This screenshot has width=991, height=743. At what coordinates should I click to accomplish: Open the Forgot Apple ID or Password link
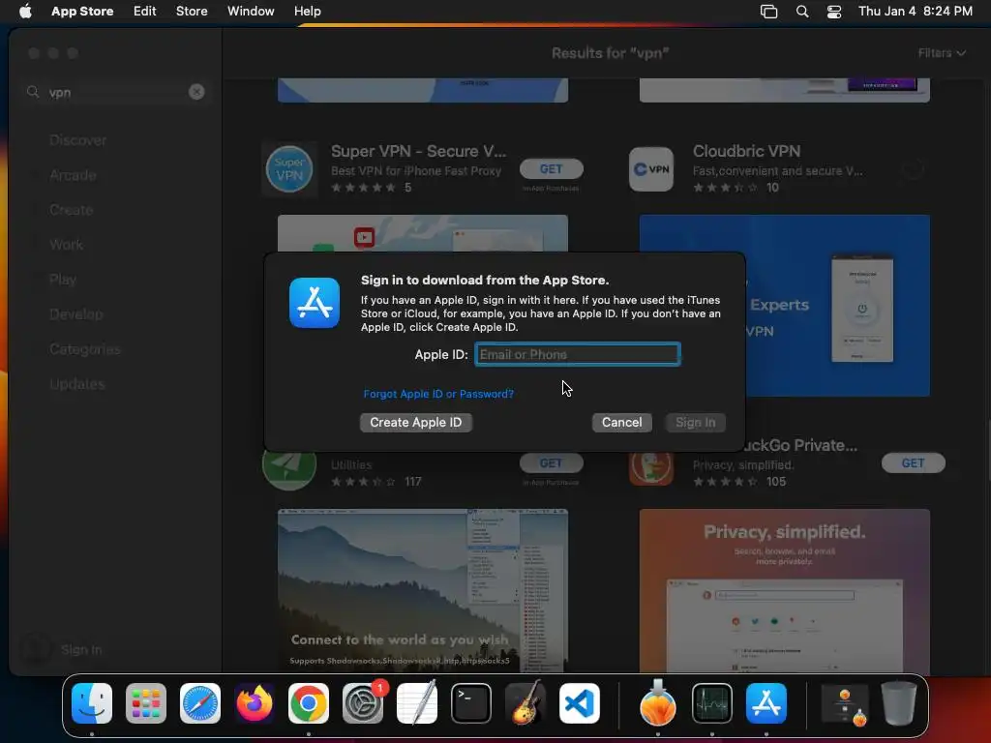[438, 394]
